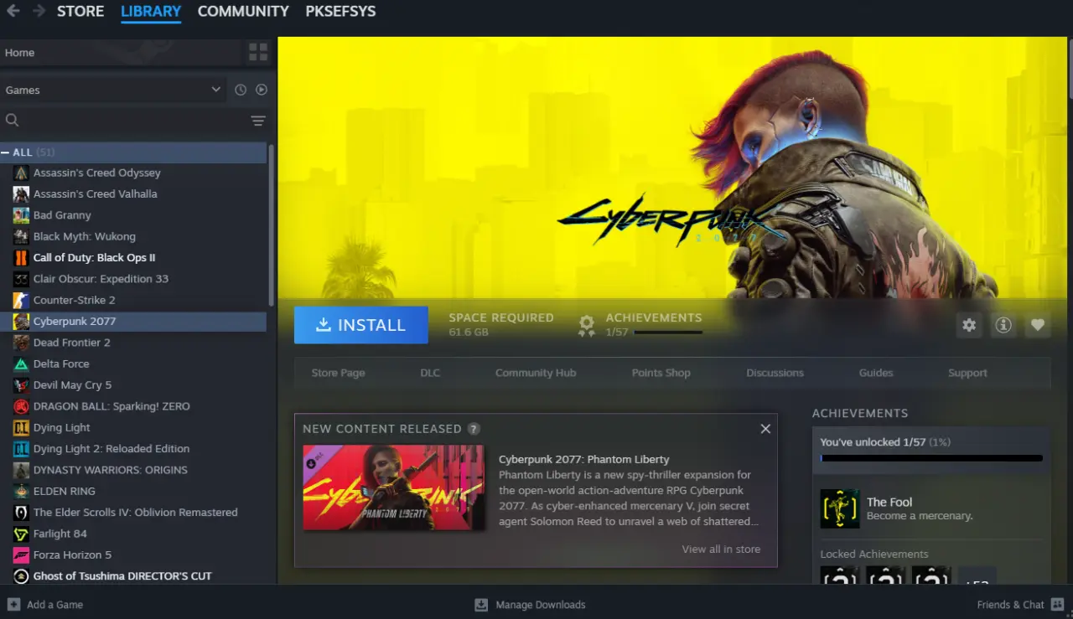Click View all in store link

coord(721,549)
